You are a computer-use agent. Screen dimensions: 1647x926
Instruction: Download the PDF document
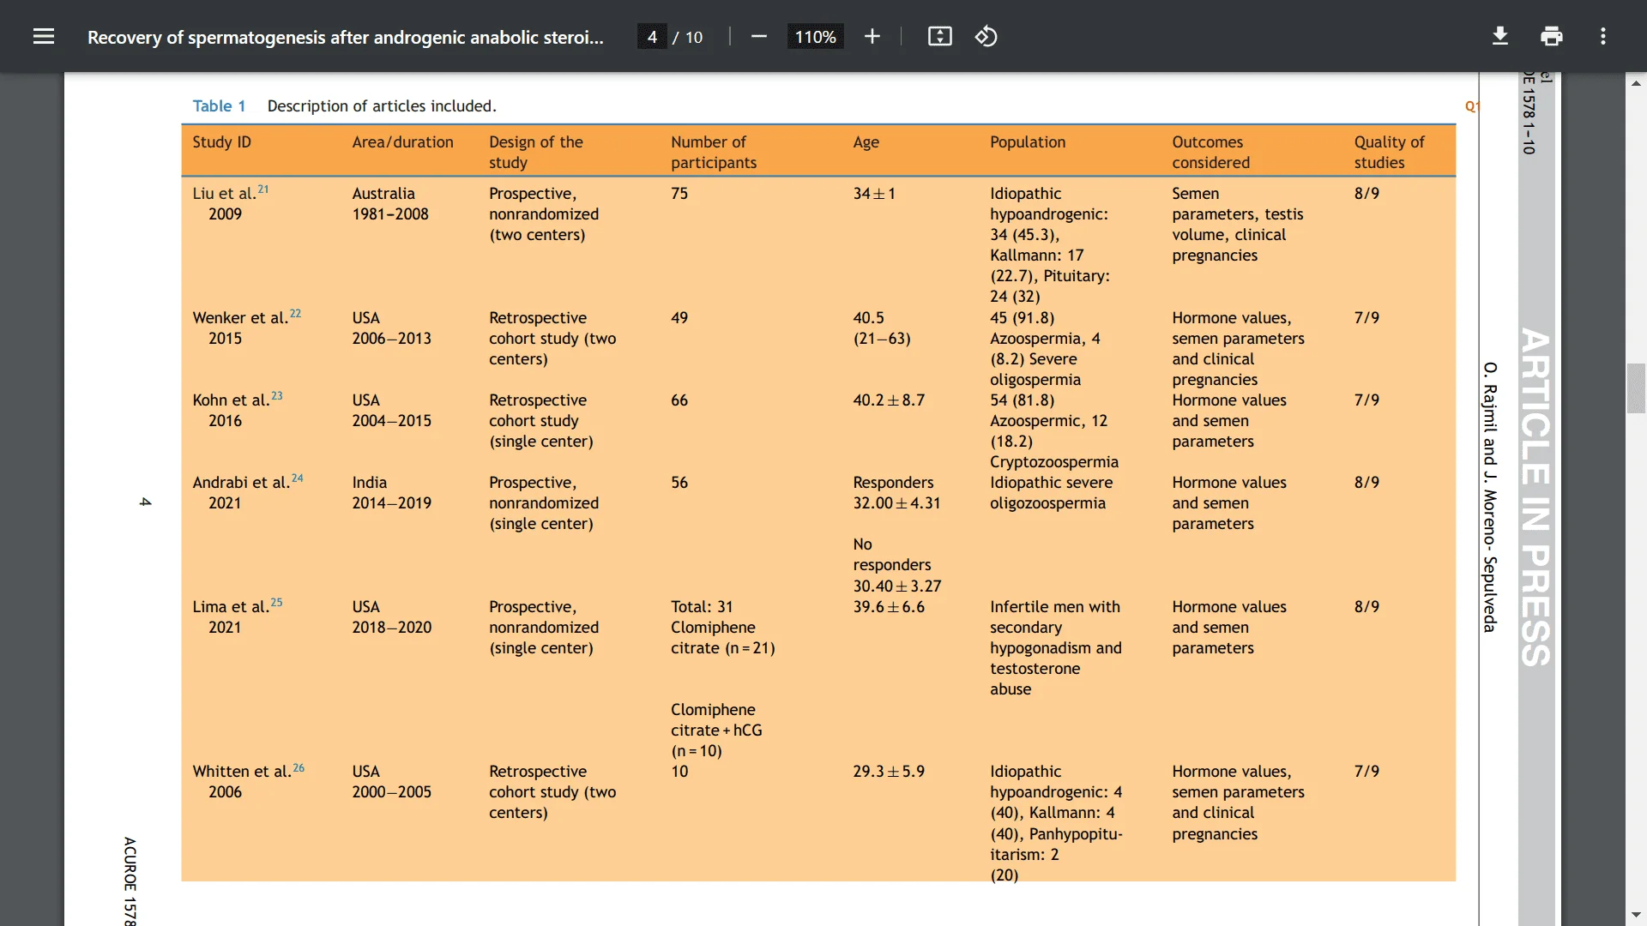1499,36
